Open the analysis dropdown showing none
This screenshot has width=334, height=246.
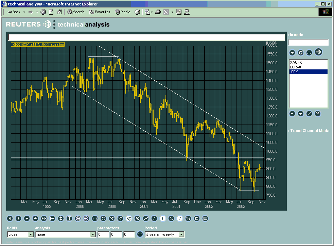tap(66, 234)
